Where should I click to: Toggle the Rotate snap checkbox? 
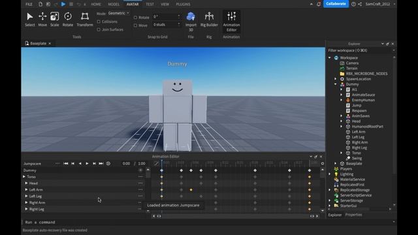tap(135, 18)
